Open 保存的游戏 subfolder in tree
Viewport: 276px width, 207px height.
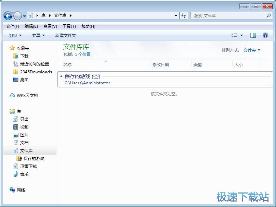30,159
